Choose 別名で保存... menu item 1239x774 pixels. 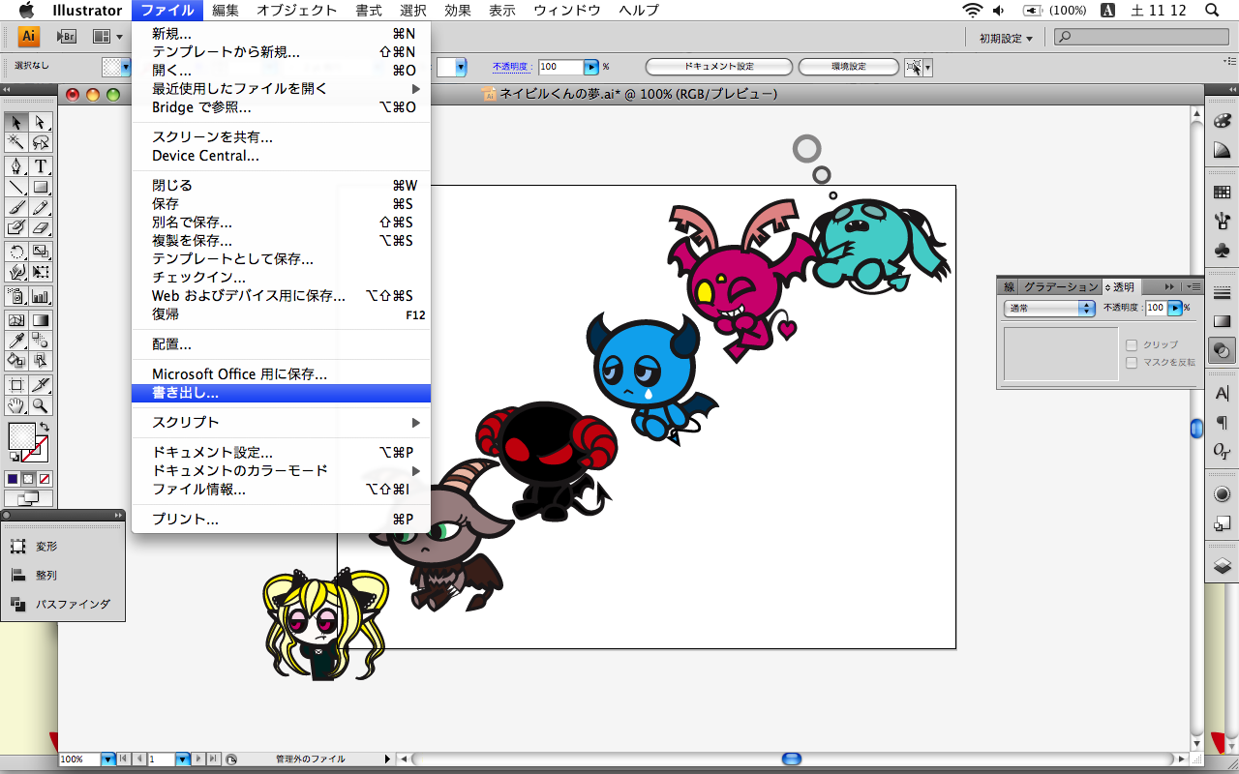pyautogui.click(x=281, y=223)
